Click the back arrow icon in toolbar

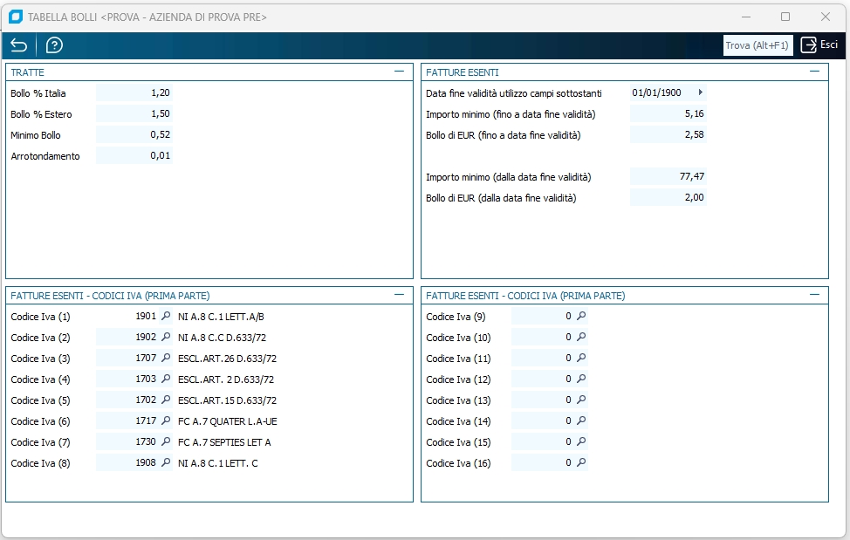coord(18,45)
